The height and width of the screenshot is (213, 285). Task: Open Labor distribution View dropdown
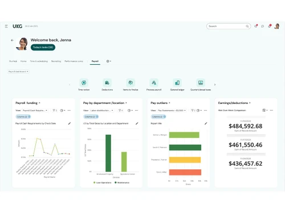click(102, 110)
